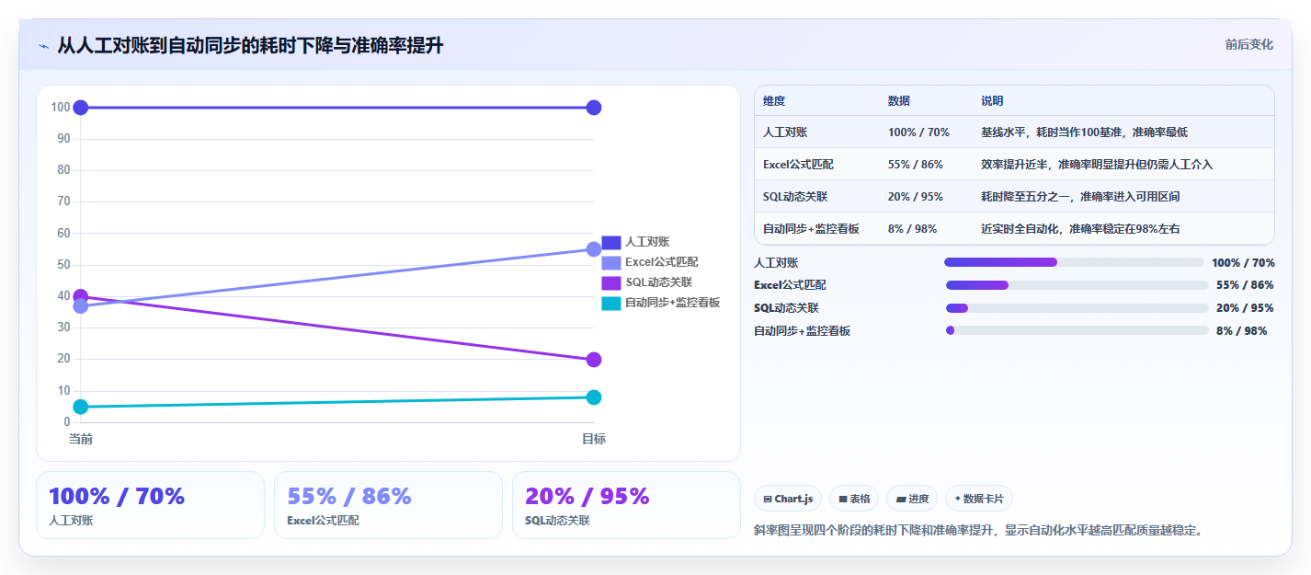
Task: Click the SQL动态关联 data point at 目标
Action: (x=594, y=360)
